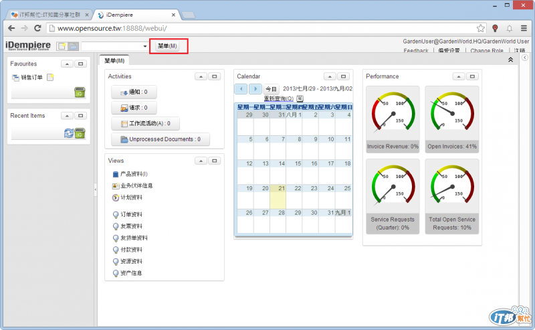
Task: Click the browser back arrow
Action: [x=11, y=28]
